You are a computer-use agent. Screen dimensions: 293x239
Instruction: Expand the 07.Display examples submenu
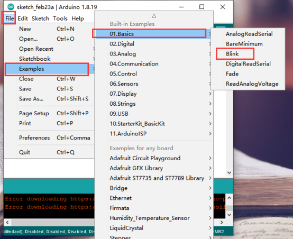154,94
